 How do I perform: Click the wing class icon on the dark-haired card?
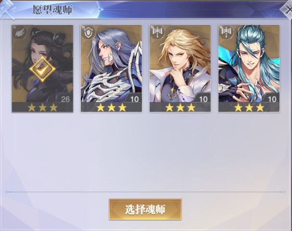click(x=19, y=33)
